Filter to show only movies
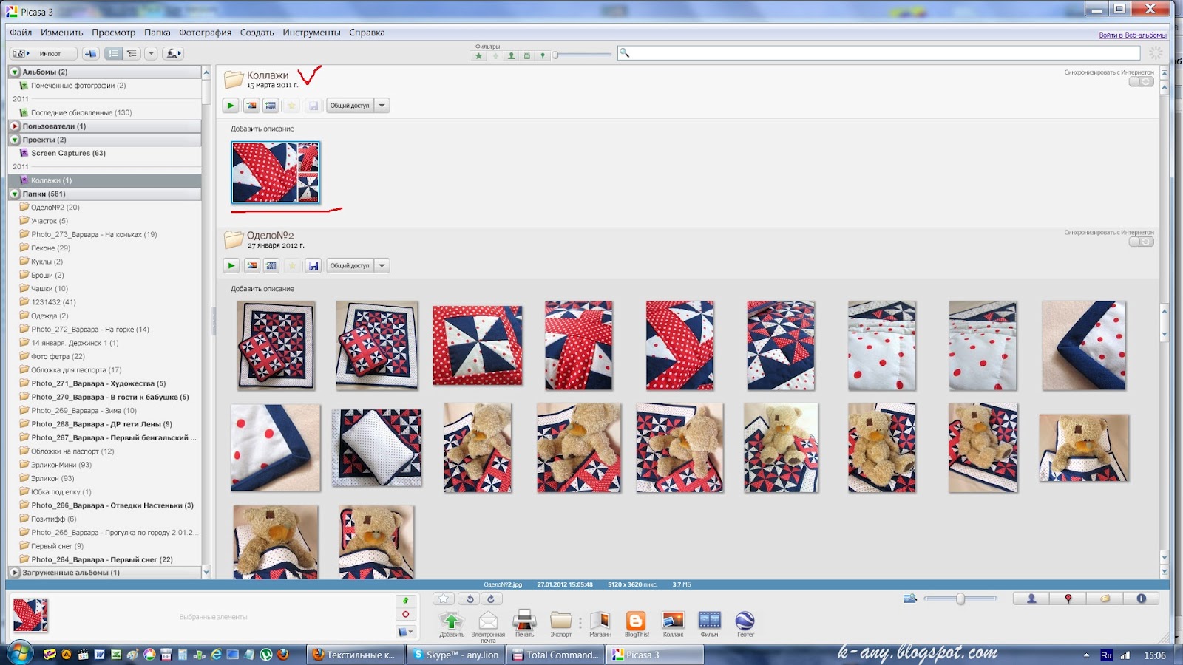The image size is (1183, 665). [x=526, y=55]
